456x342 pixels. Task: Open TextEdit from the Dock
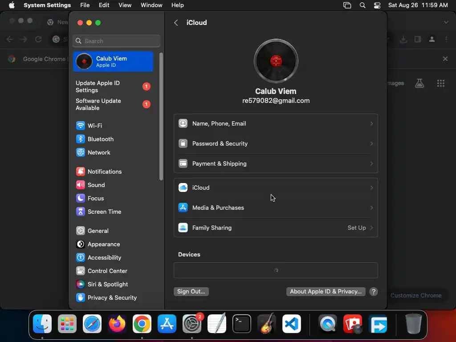(x=217, y=324)
